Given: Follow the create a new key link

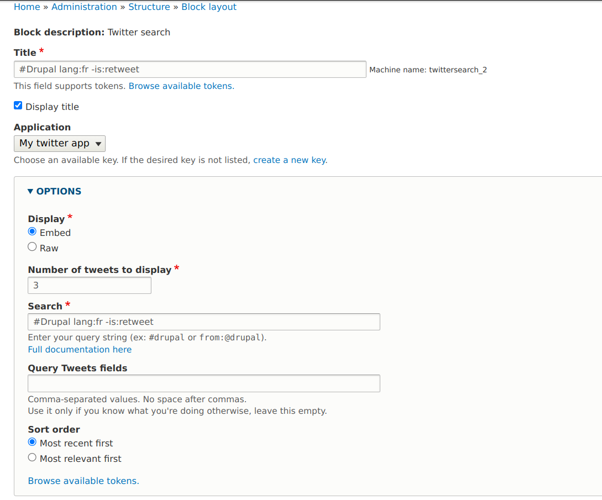Looking at the screenshot, I should point(290,160).
